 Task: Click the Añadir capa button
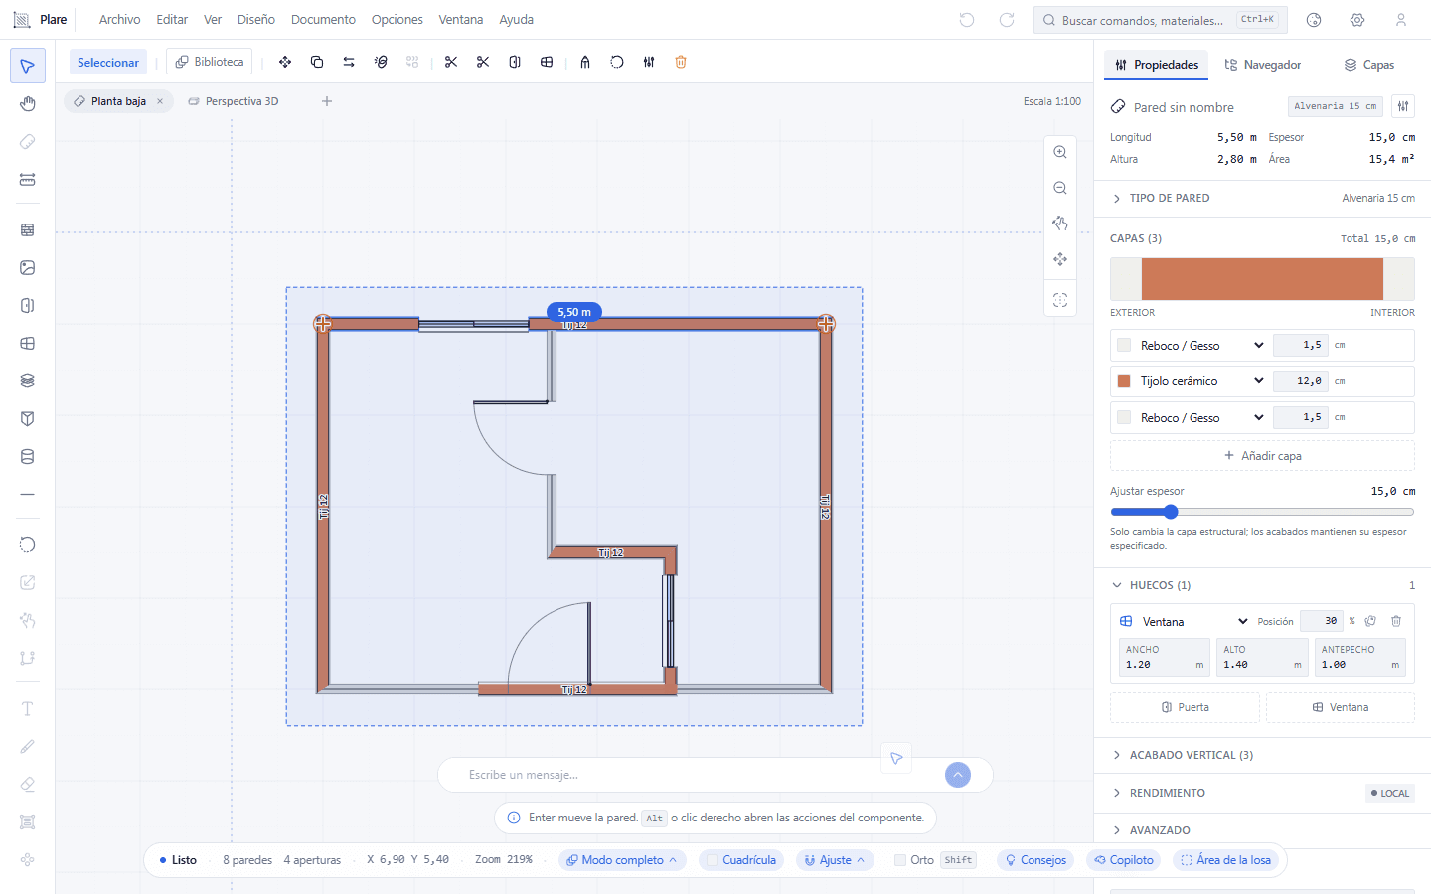coord(1262,456)
